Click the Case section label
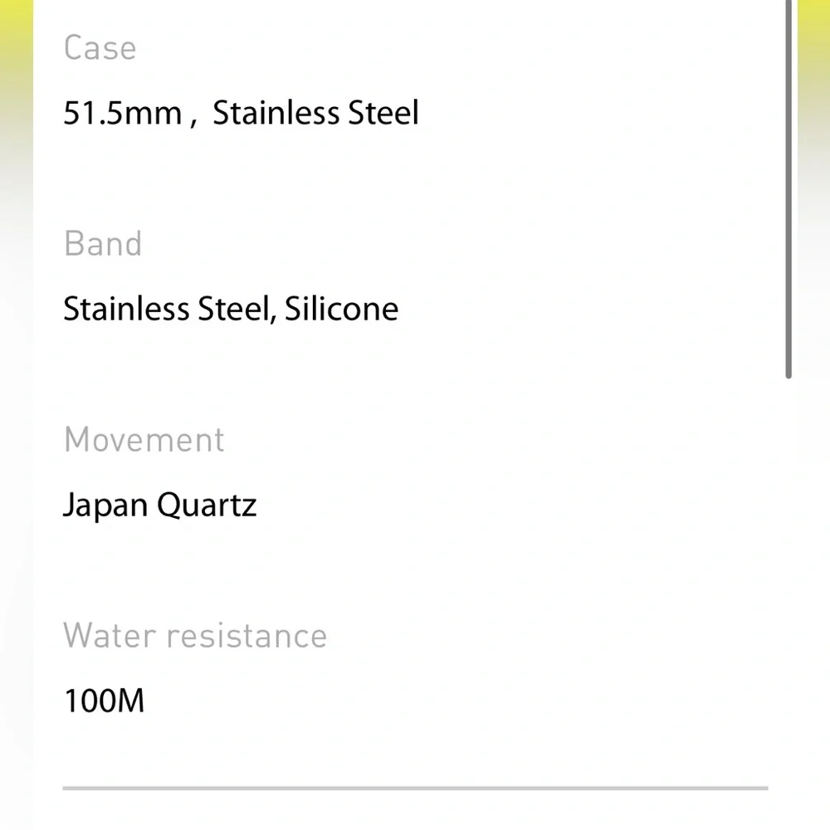Image resolution: width=830 pixels, height=830 pixels. [100, 48]
